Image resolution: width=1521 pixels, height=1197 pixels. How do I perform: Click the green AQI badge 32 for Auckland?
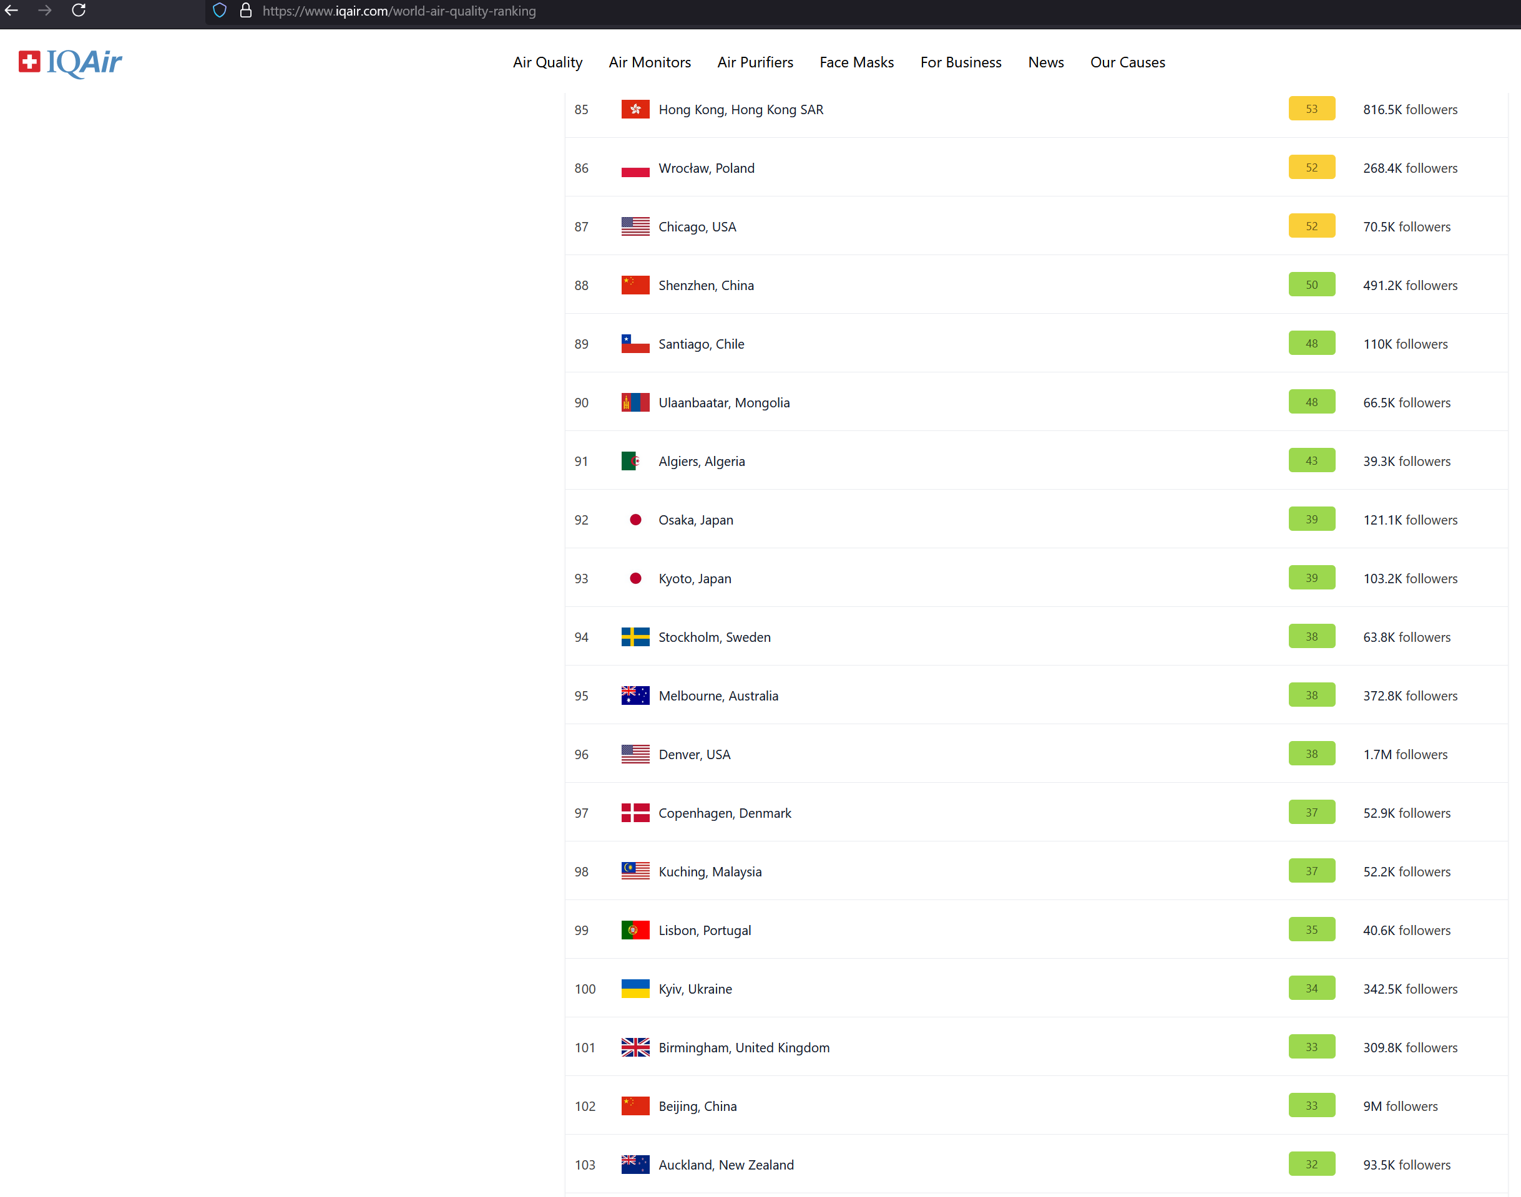(1311, 1164)
